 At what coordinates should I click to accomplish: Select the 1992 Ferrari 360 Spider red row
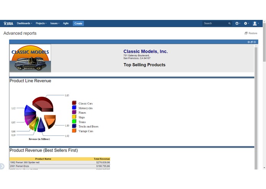(x=60, y=162)
